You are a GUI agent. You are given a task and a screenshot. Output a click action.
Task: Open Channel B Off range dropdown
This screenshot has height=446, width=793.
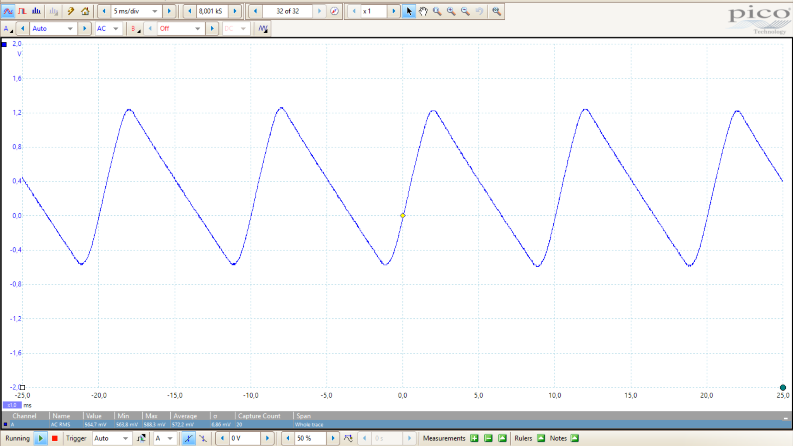click(x=197, y=29)
